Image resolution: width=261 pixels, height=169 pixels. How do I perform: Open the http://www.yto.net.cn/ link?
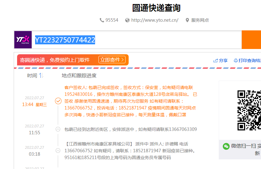[x=155, y=20]
